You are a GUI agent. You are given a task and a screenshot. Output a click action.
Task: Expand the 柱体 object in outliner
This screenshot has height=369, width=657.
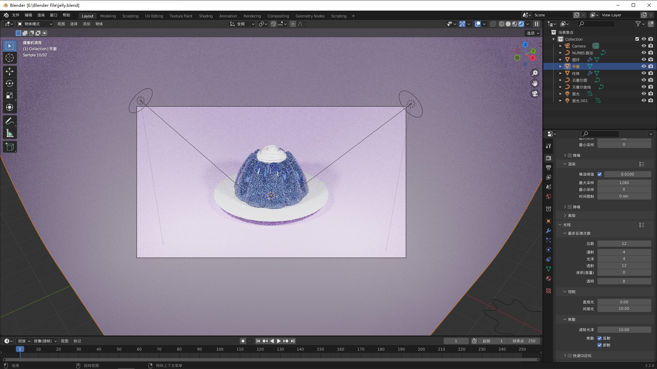pyautogui.click(x=560, y=73)
